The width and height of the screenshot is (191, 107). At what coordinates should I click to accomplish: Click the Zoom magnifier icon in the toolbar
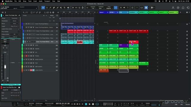(79, 8)
